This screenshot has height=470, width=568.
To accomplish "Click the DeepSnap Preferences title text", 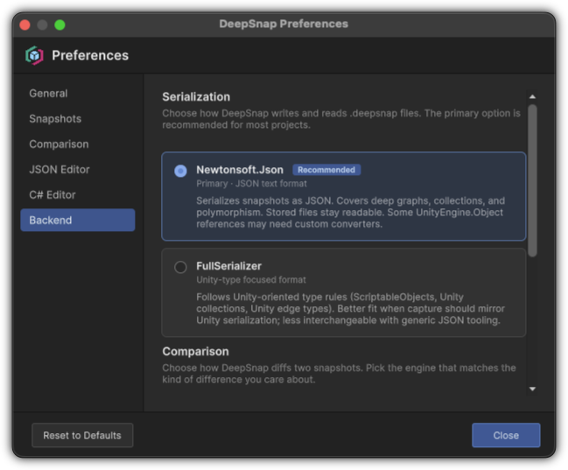I will (x=284, y=24).
